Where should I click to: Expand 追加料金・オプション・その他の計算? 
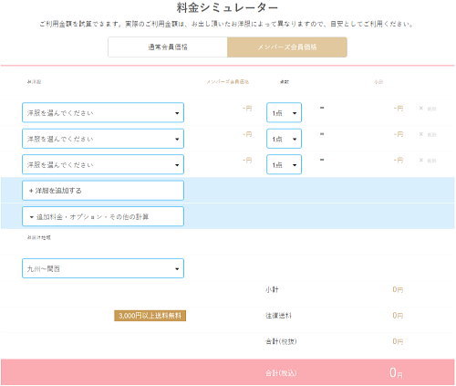pyautogui.click(x=103, y=216)
